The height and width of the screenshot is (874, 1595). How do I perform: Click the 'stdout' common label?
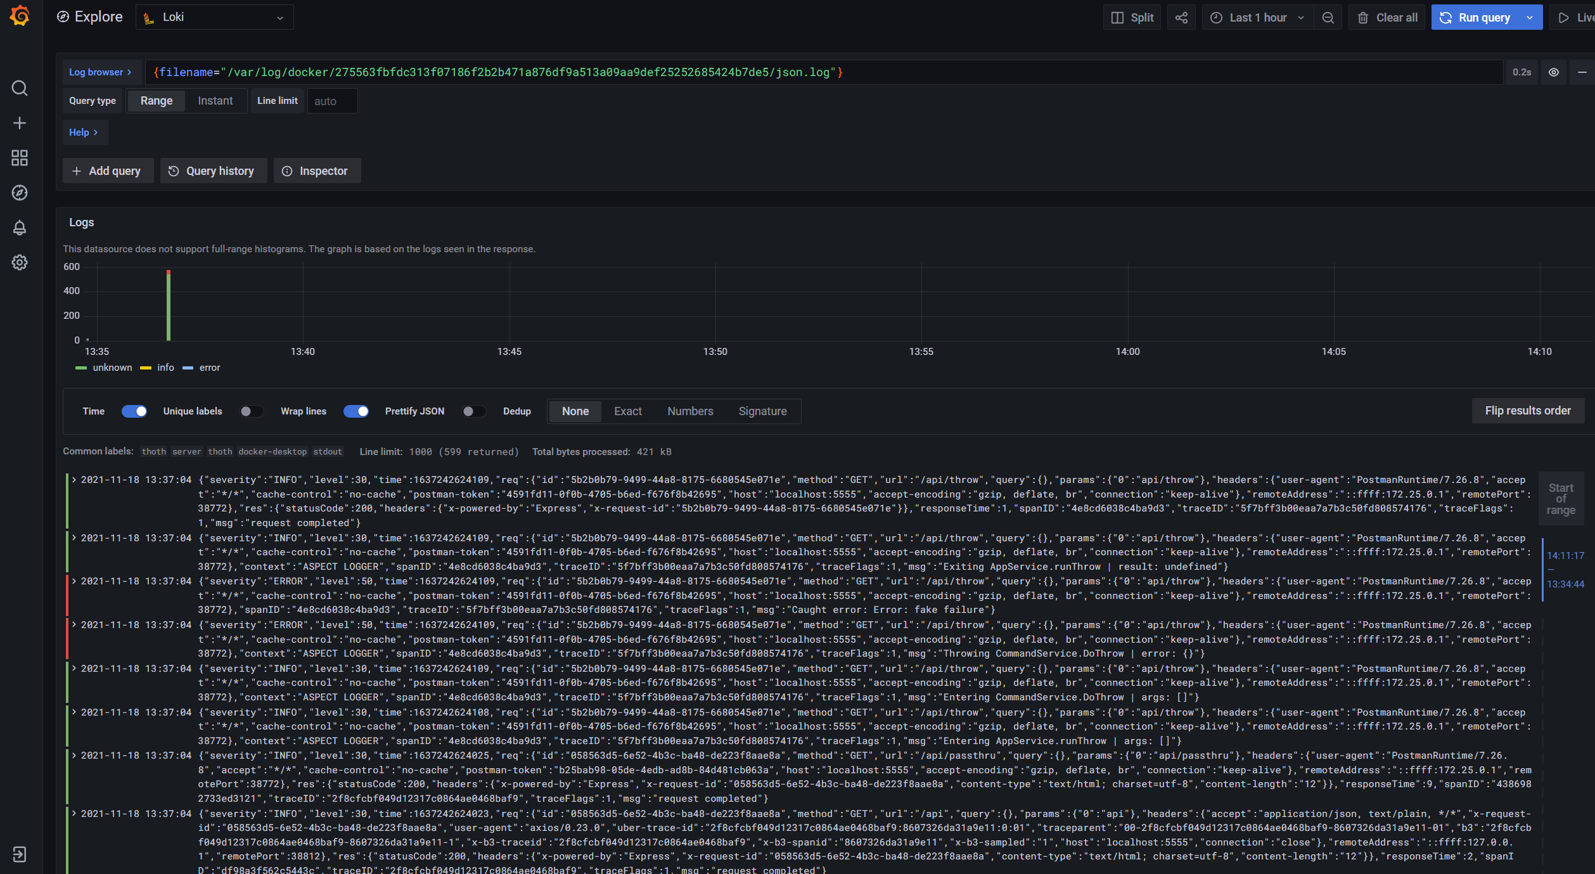(328, 452)
